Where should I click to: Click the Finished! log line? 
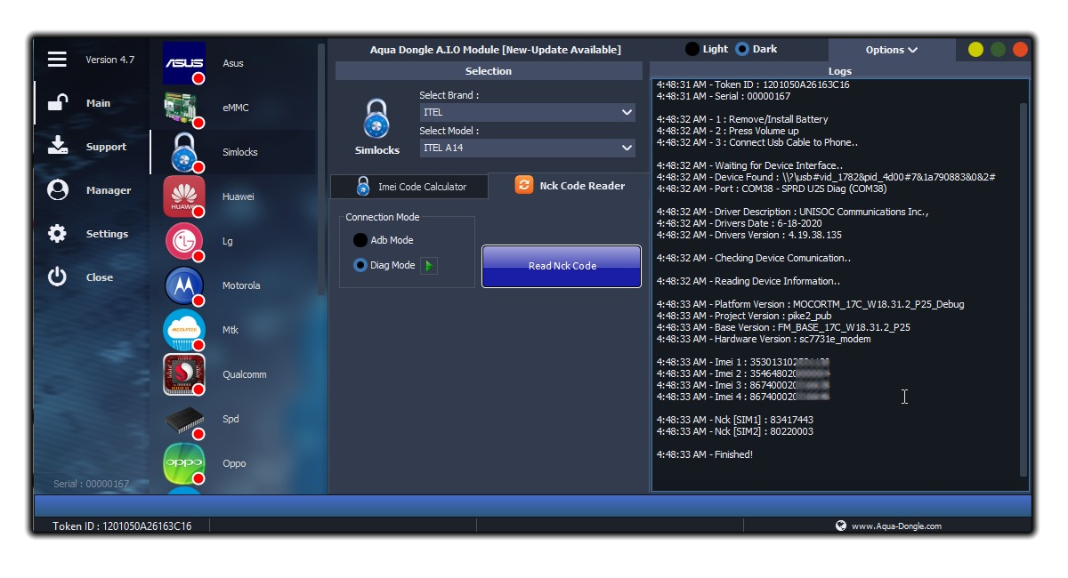click(705, 454)
